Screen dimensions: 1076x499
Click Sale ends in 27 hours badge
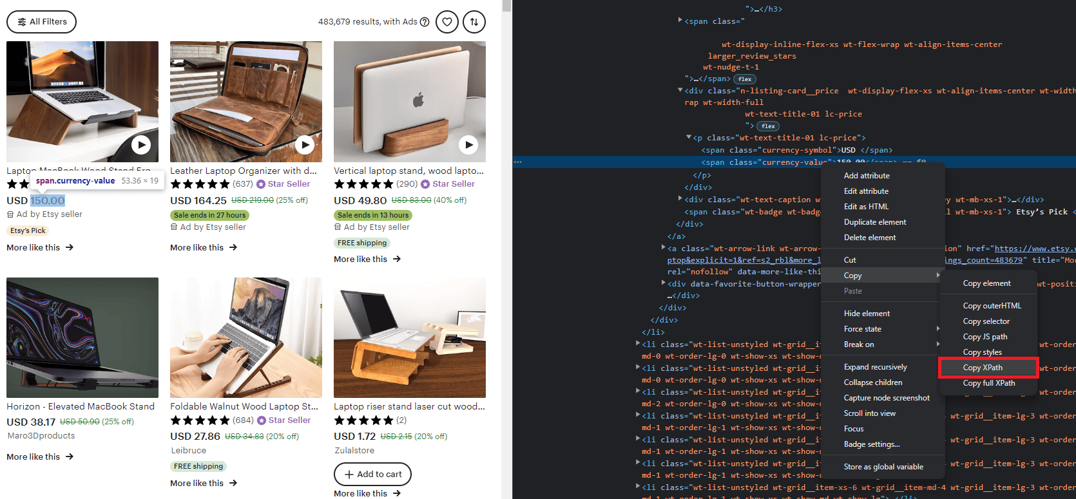coord(209,215)
